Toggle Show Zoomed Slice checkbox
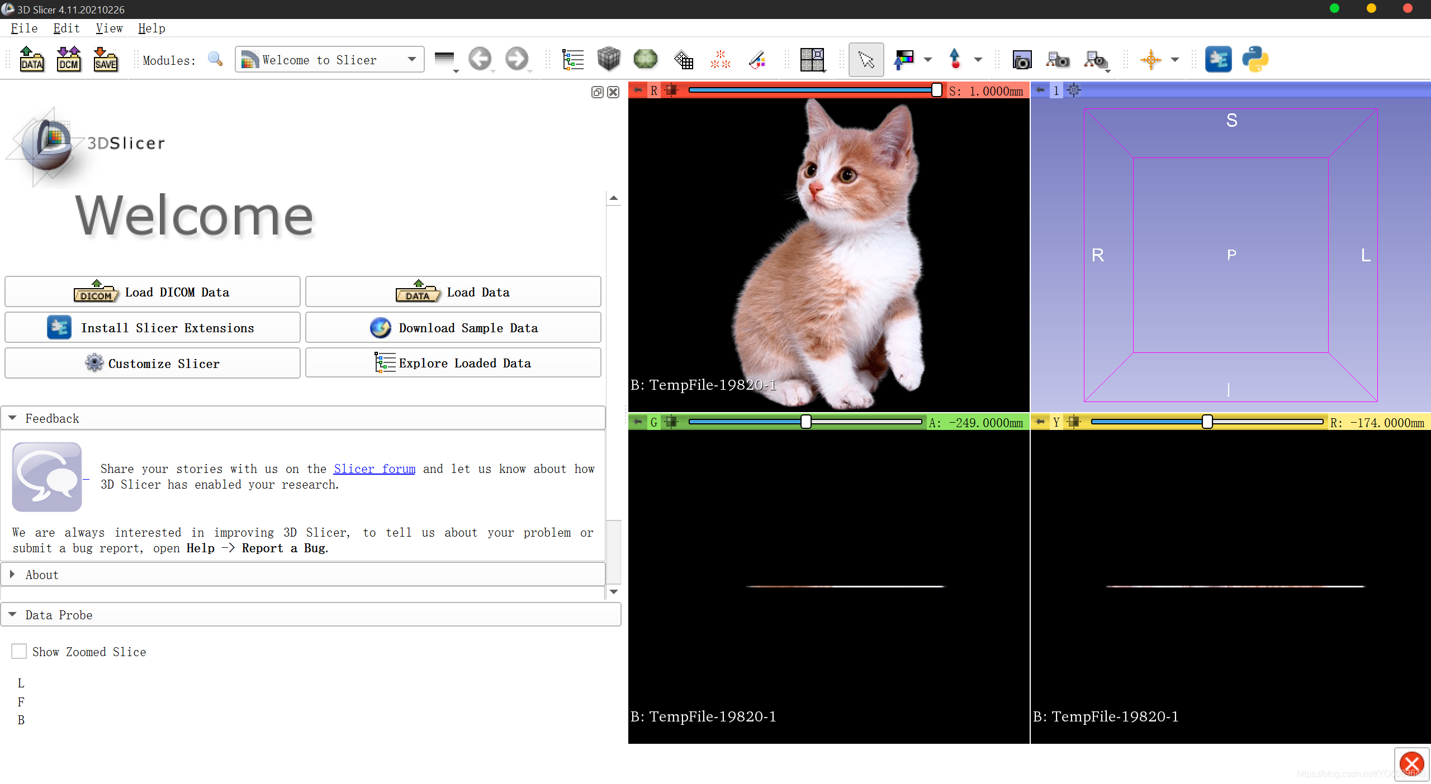This screenshot has width=1431, height=784. point(20,652)
